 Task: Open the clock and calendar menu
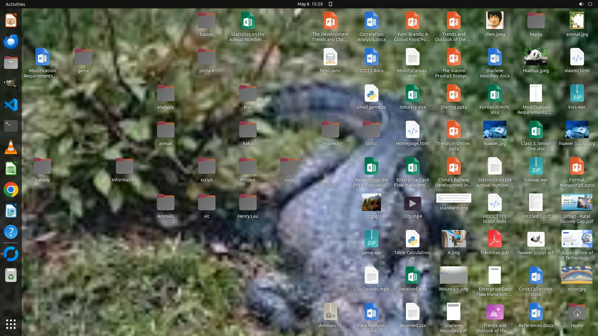[310, 4]
